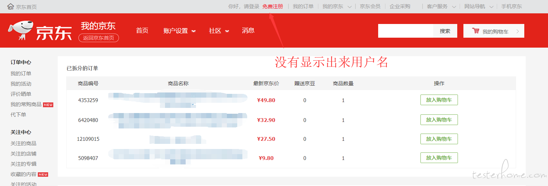Click the 商品数量 column header
This screenshot has width=548, height=186.
(x=343, y=84)
